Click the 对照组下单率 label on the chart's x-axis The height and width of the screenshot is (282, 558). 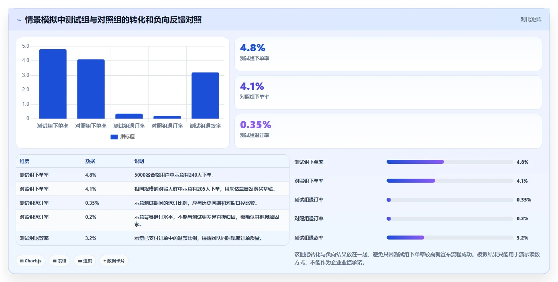(x=91, y=126)
